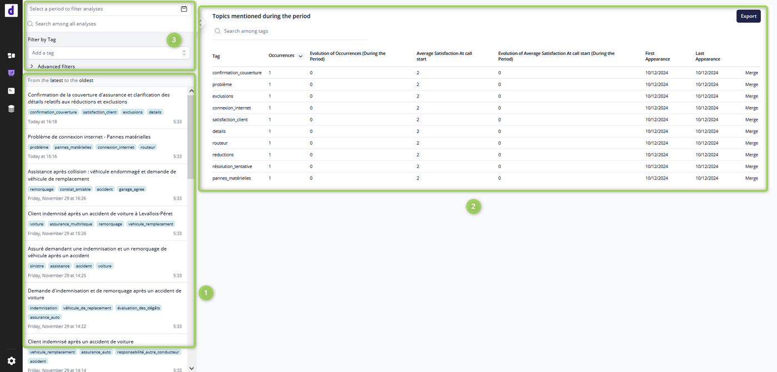This screenshot has height=372, width=777.
Task: Open settings gear at sidebar bottom
Action: (x=11, y=361)
